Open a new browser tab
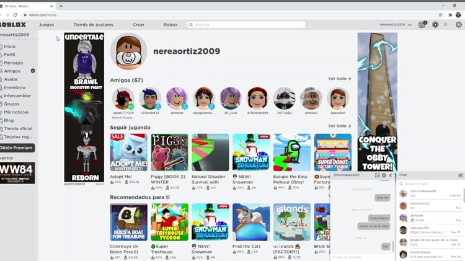 pos(61,6)
